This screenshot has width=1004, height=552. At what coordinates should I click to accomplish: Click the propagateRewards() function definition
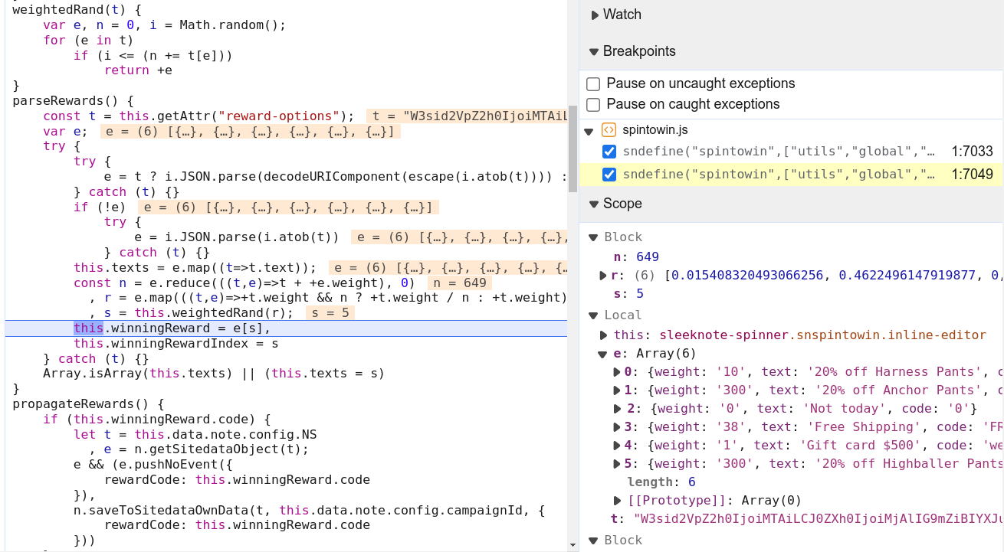coord(88,403)
